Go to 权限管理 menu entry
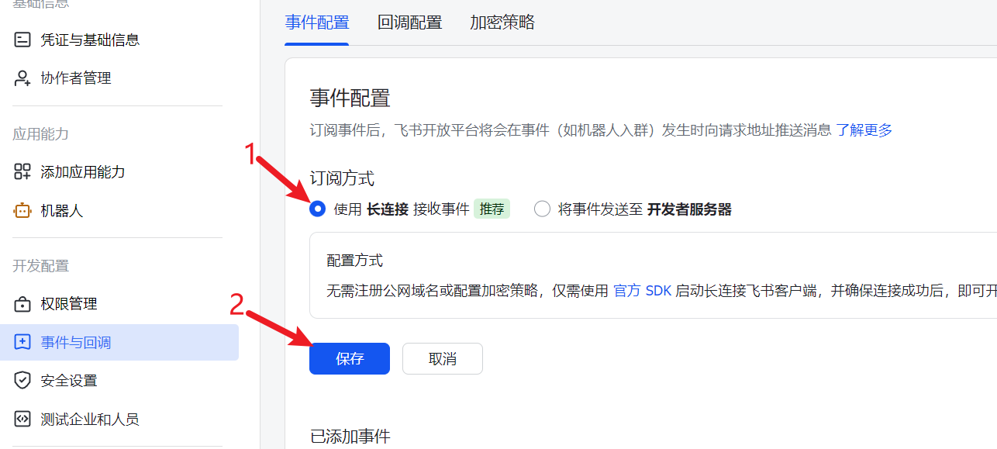 pos(69,304)
